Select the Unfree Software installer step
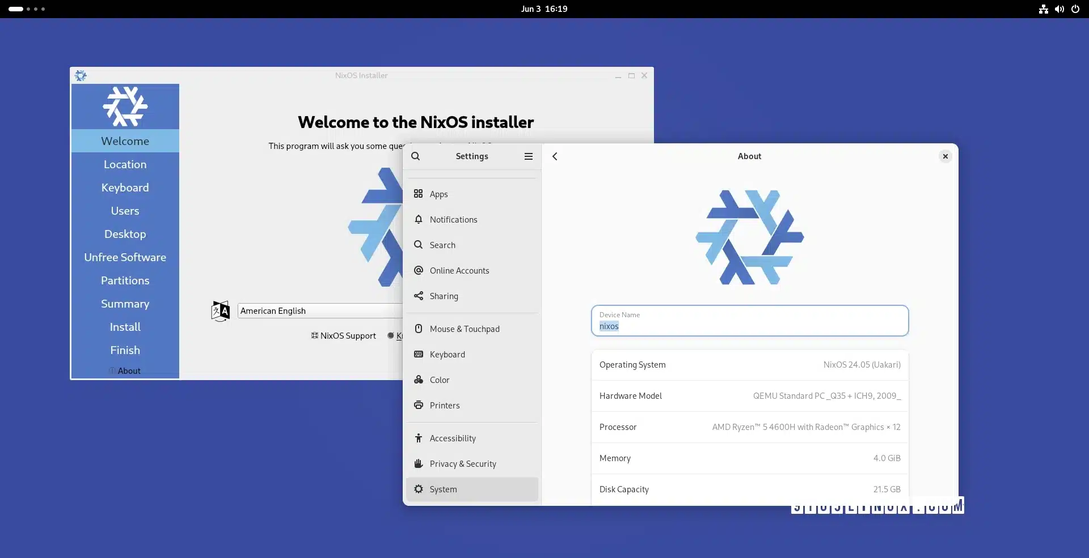This screenshot has height=558, width=1089. click(125, 258)
